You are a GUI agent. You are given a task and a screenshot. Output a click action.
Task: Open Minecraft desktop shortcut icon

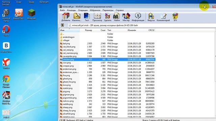tap(31, 14)
